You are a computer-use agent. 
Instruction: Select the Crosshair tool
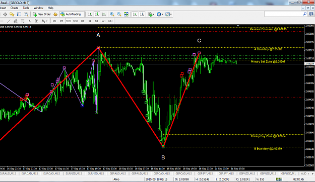click(5, 14)
